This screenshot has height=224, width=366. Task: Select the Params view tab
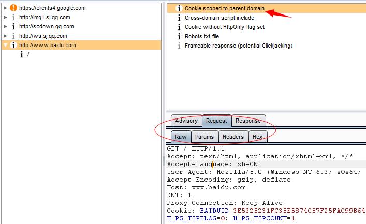(x=204, y=137)
